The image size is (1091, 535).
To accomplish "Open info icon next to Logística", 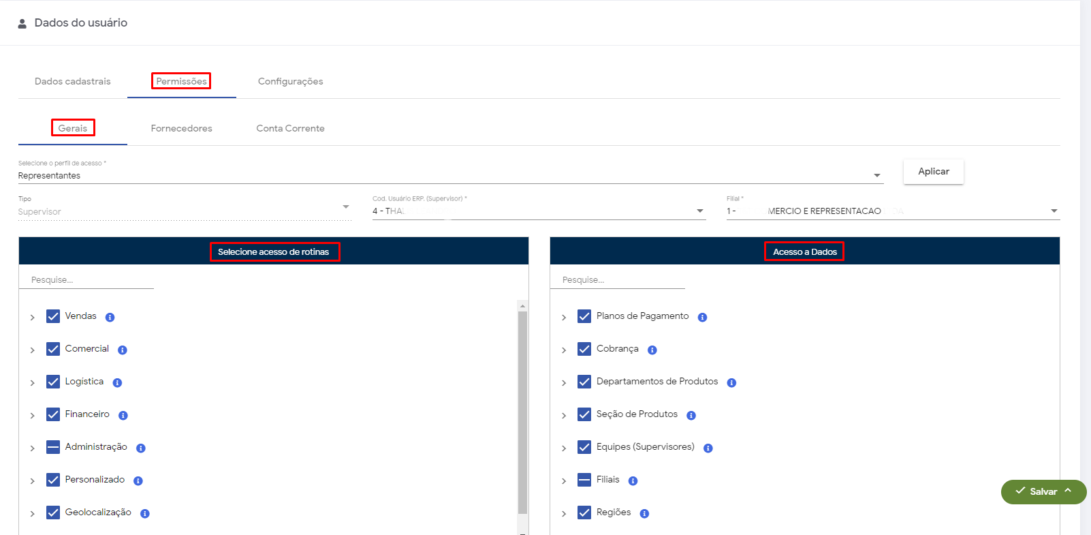I will 117,383.
